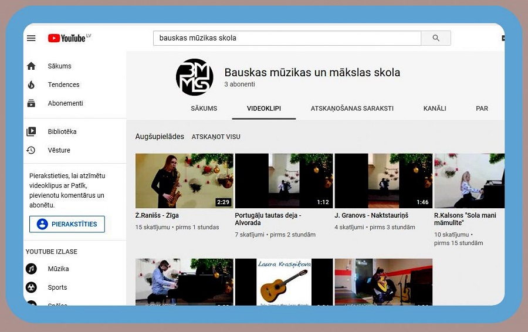Click the Sports ball icon
Screen dimensions: 528x332
pyautogui.click(x=31, y=287)
